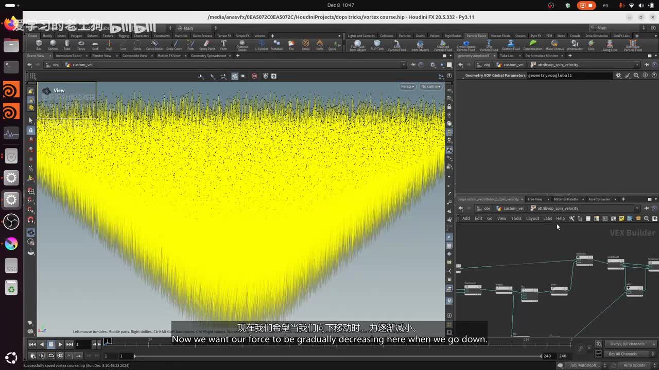
Task: Click the Metaball shelf tool
Action: coord(277,45)
